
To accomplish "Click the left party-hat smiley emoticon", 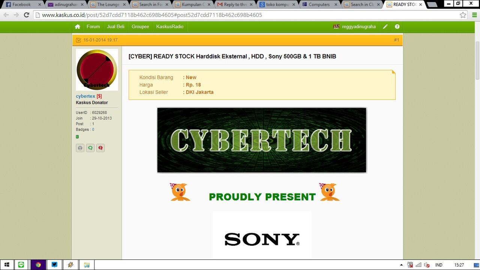I will pyautogui.click(x=180, y=192).
